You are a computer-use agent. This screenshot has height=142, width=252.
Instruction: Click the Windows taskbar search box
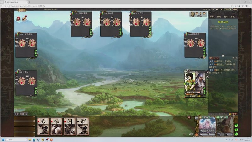16,139
